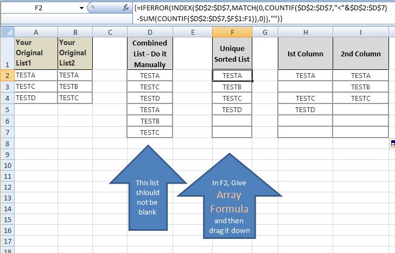Select row 8 header

[8, 144]
